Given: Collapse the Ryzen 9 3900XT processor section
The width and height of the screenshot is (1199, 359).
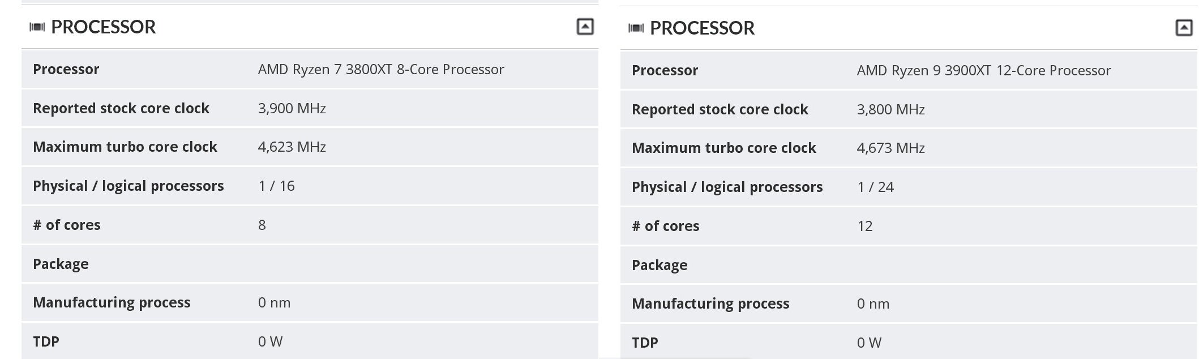Looking at the screenshot, I should pyautogui.click(x=1184, y=28).
